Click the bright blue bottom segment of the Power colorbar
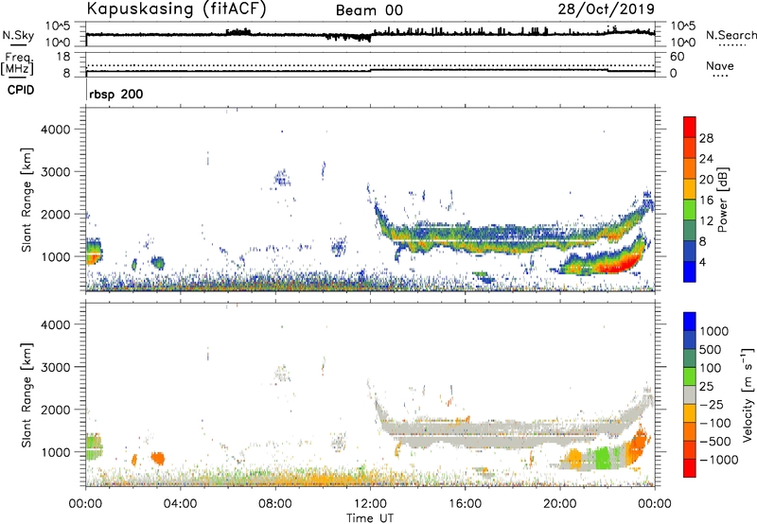 click(x=690, y=272)
